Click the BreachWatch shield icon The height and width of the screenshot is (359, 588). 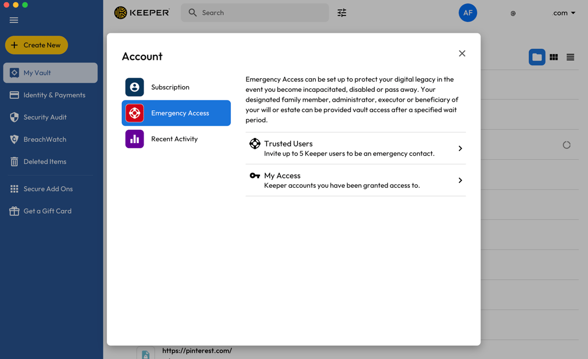coord(14,139)
